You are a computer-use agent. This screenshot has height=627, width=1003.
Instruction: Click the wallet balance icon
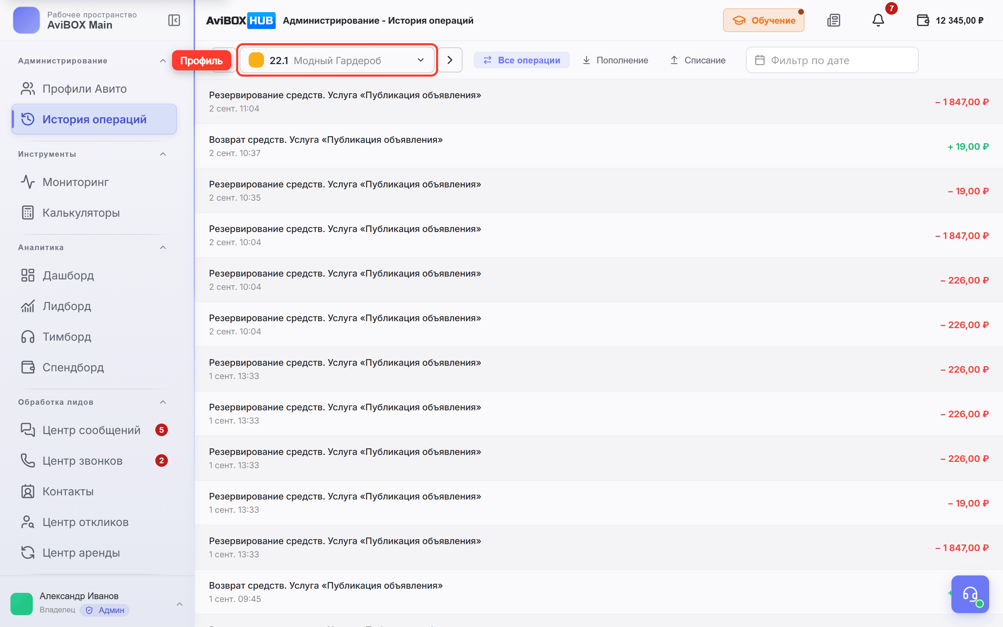(x=923, y=20)
